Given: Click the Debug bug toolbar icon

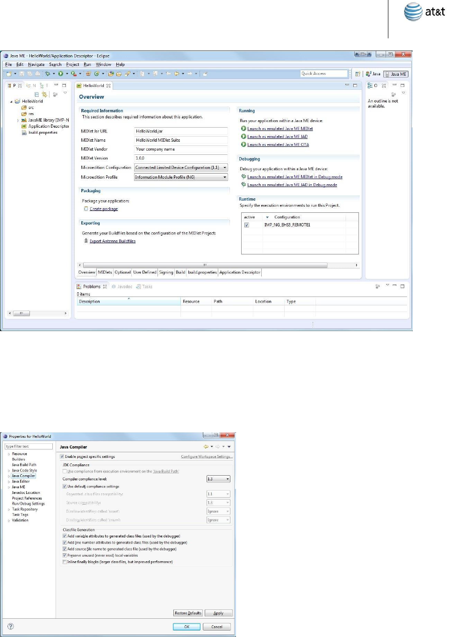Looking at the screenshot, I should click(47, 73).
